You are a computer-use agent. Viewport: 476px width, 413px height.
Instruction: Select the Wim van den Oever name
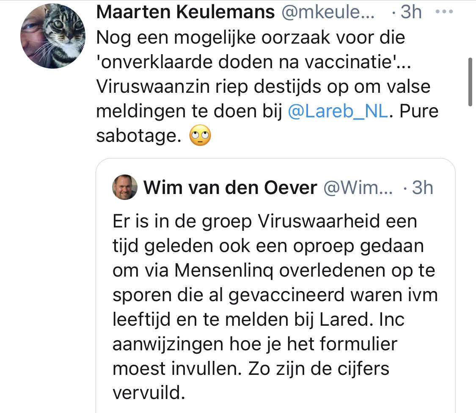(x=230, y=187)
